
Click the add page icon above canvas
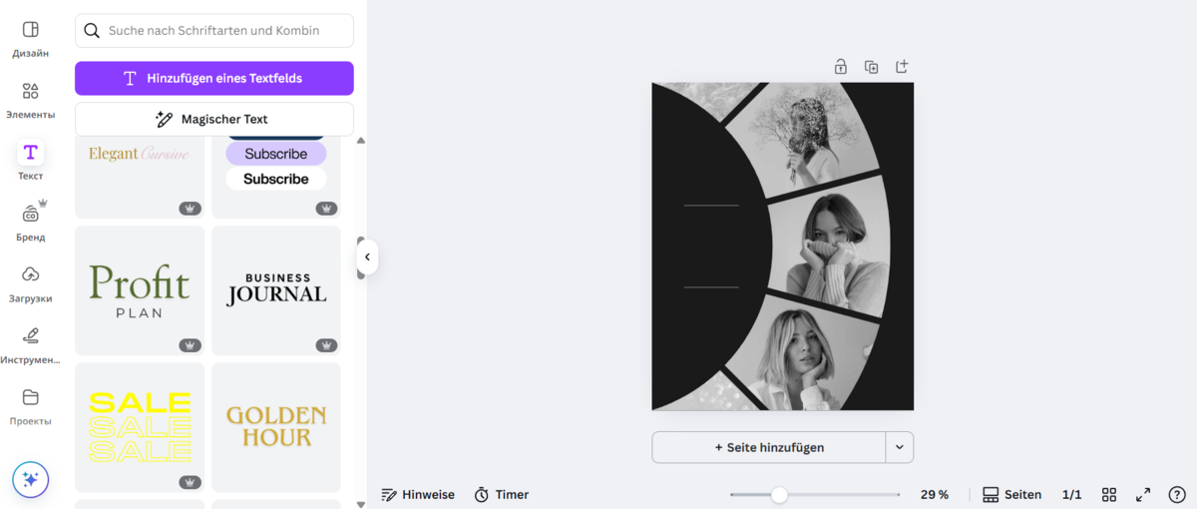pos(902,67)
